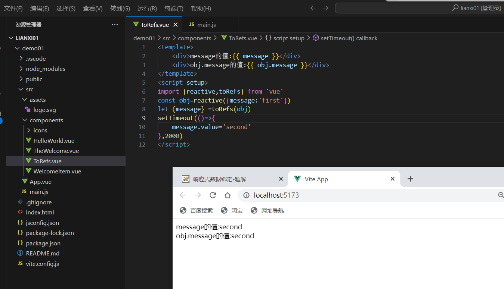Click the go back arrow in title bar

pos(313,8)
